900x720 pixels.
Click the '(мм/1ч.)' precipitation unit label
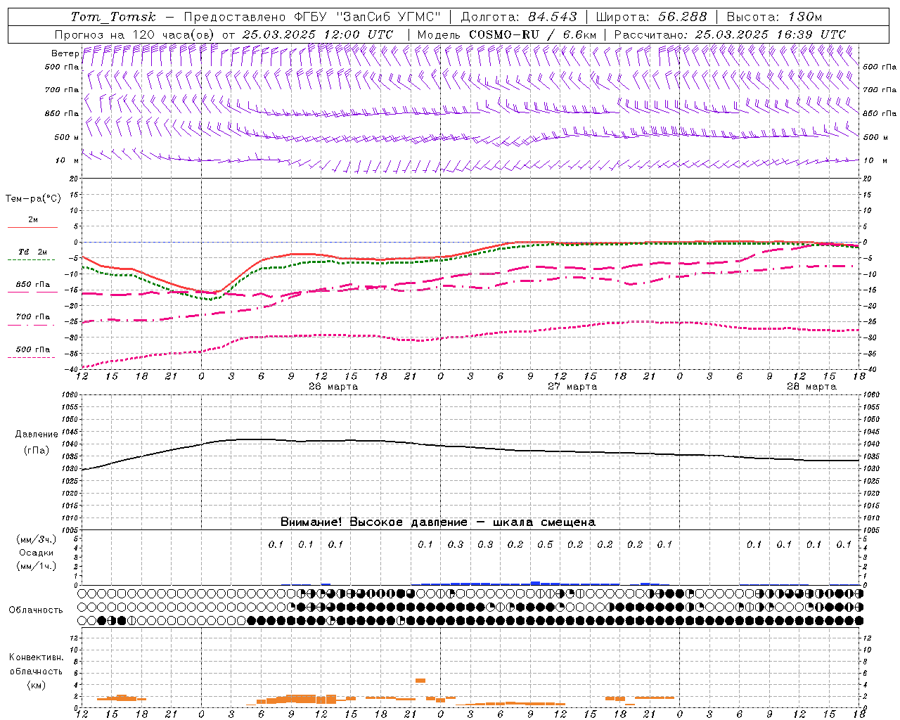(x=37, y=566)
